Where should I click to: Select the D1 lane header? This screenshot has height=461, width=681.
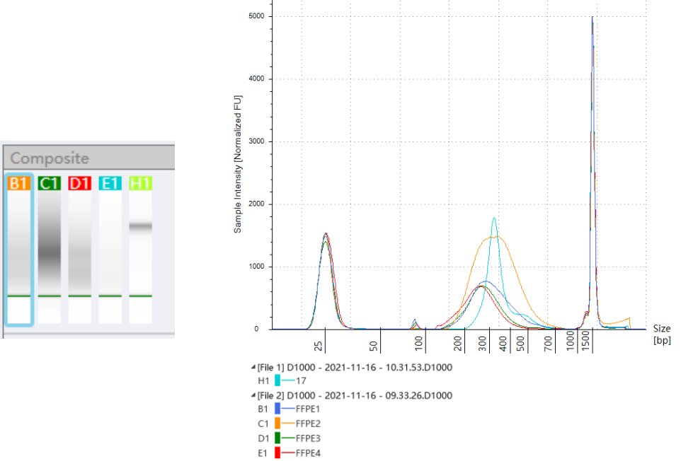click(80, 183)
